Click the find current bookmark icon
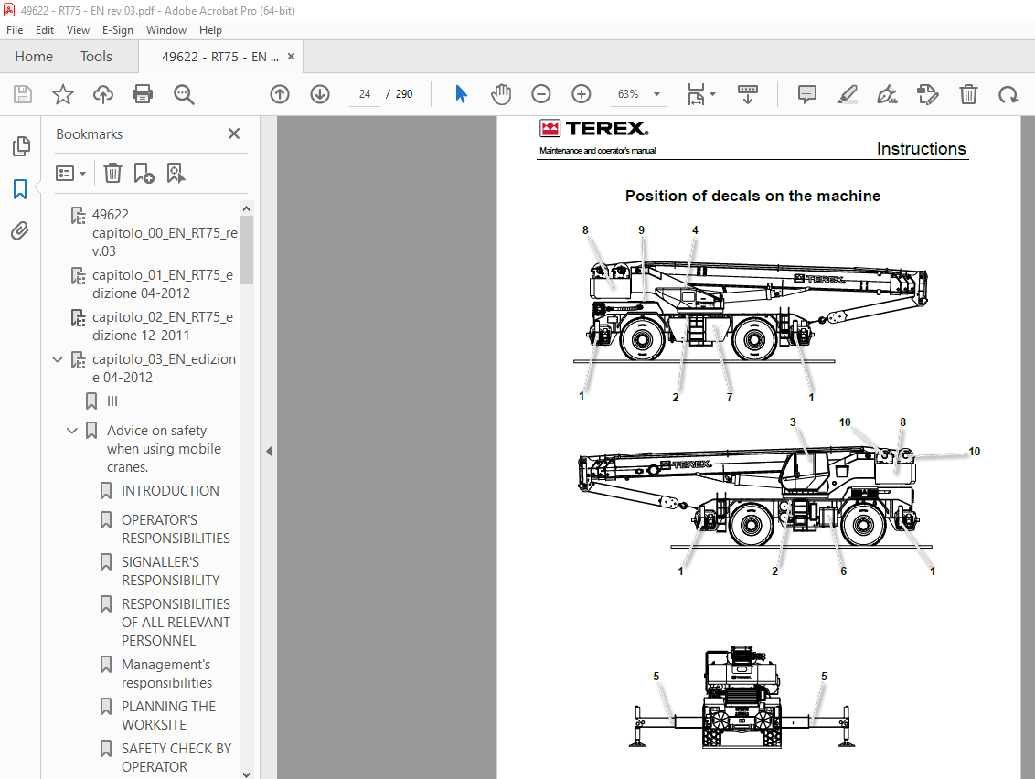Image resolution: width=1035 pixels, height=779 pixels. pos(176,173)
